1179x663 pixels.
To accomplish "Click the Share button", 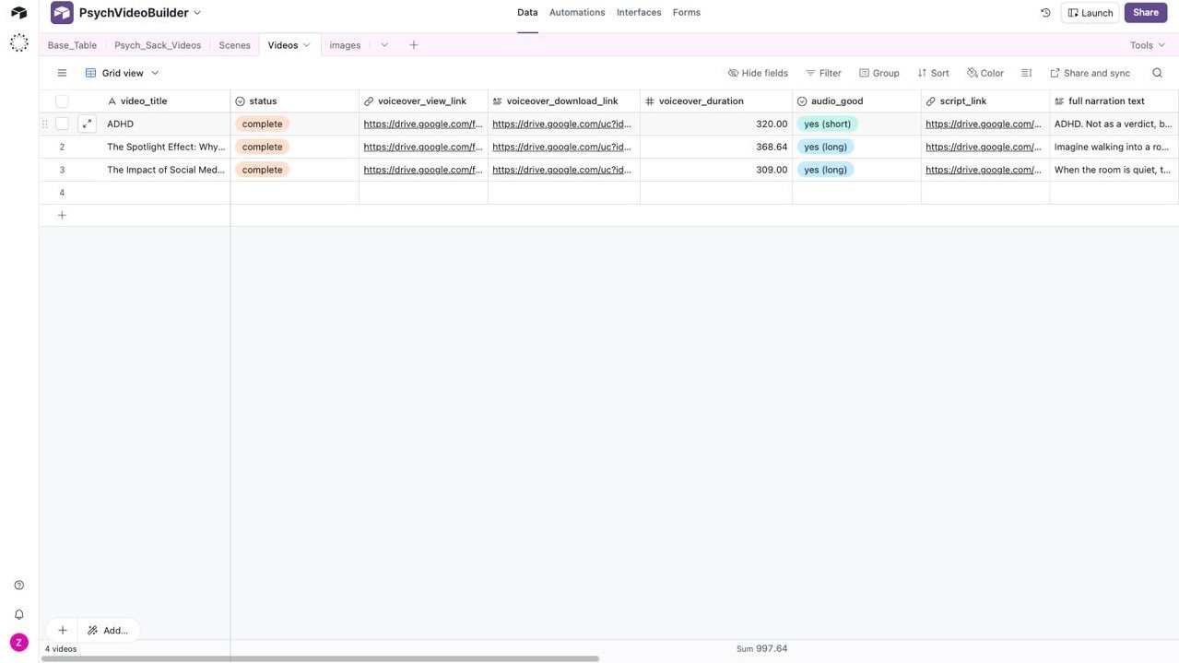I will 1146,13.
